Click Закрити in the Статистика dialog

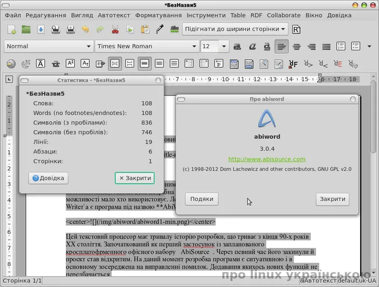point(135,178)
